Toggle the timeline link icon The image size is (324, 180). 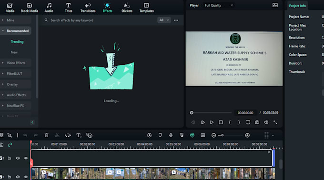pyautogui.click(x=10, y=145)
